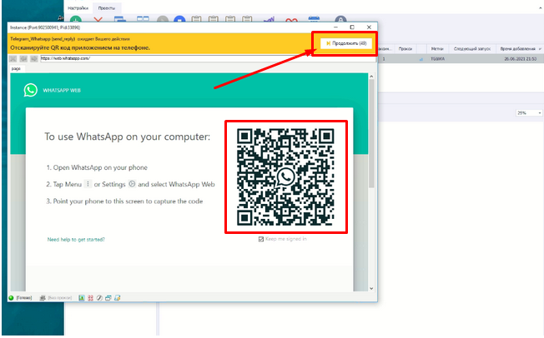Click the chart icon in the main toolbar

tap(269, 20)
